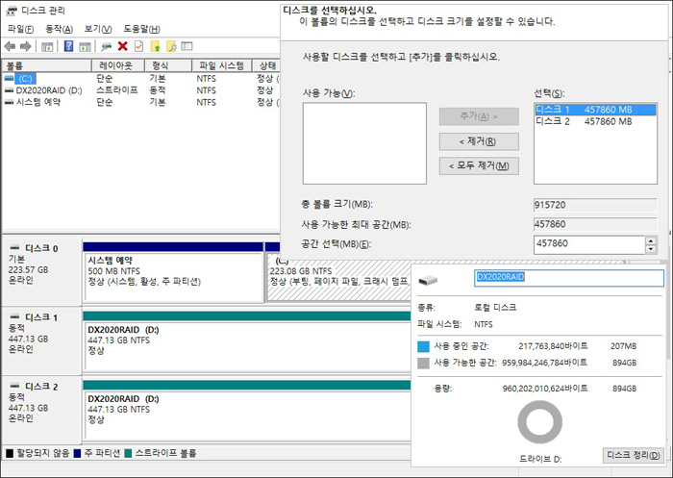
Task: Click the drive icon beside DX2020RAID (D:) row
Action: coord(9,90)
